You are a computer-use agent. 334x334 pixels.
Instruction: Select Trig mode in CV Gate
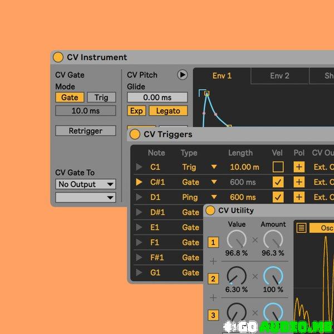(101, 97)
